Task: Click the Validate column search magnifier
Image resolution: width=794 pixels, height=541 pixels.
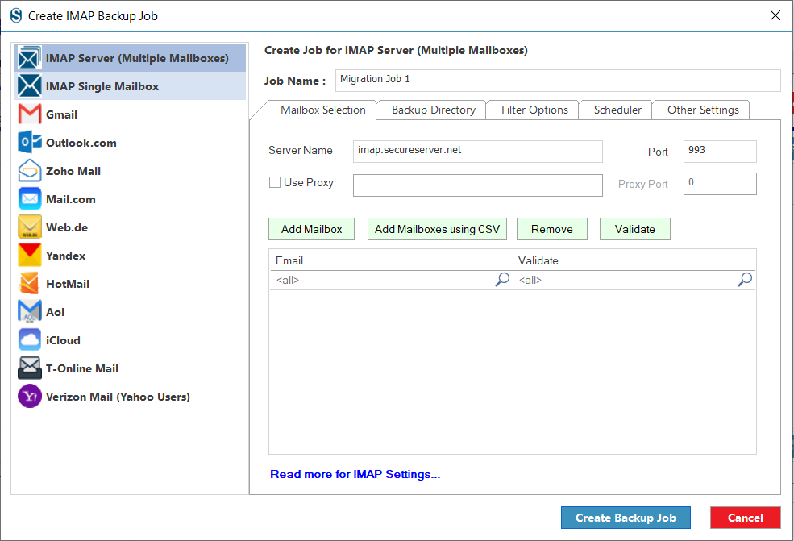Action: pos(744,280)
